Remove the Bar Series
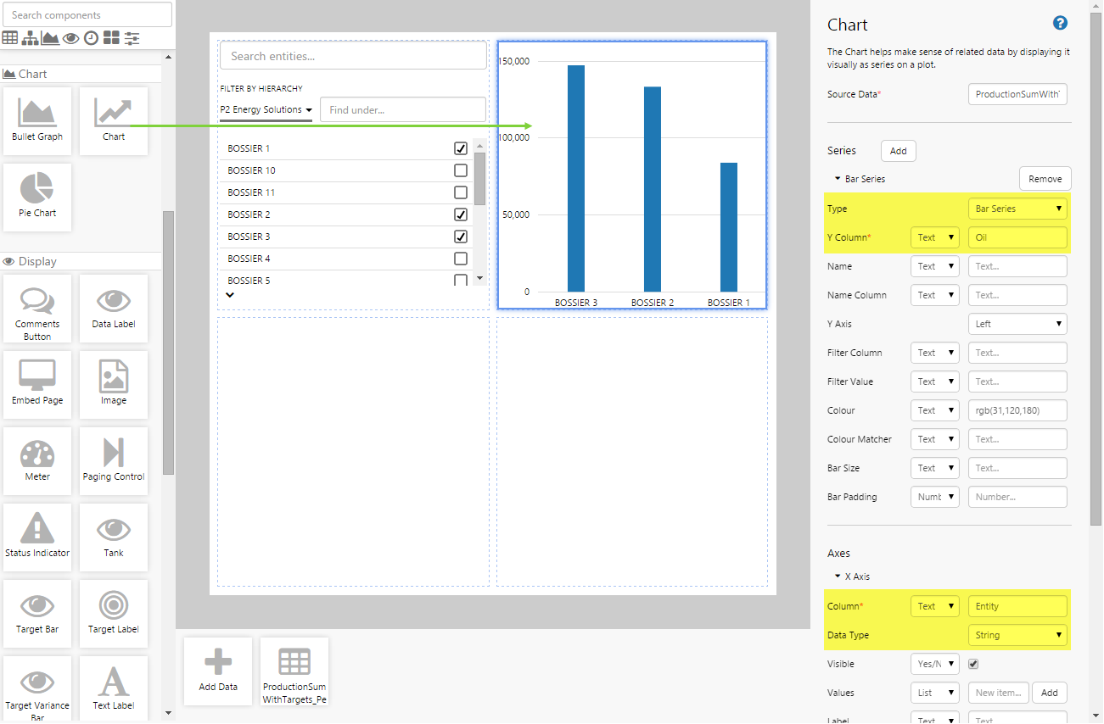 [x=1045, y=179]
